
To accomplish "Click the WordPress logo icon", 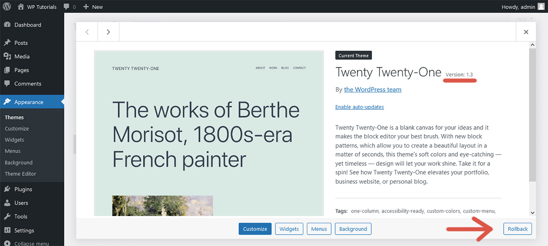I will [7, 7].
